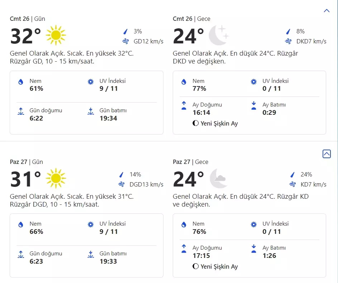Viewport: 338px width, 283px height.
Task: Click the 32° temperature for Cmt 26
Action: tap(25, 36)
